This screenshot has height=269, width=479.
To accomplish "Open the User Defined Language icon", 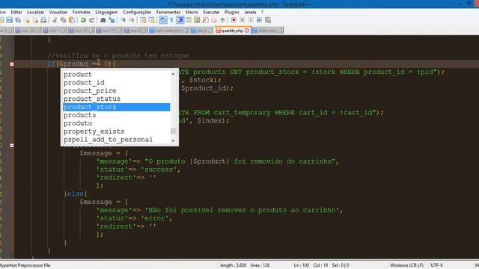I will [x=189, y=20].
